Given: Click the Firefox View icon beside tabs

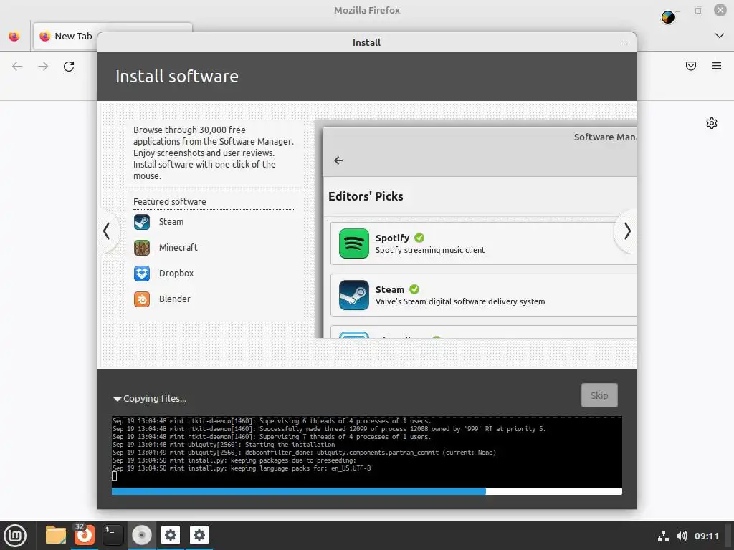Looking at the screenshot, I should coord(14,36).
